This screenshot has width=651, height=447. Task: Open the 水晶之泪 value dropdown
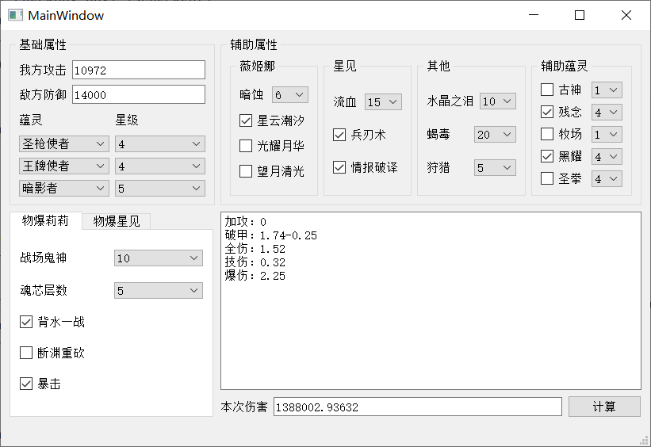click(497, 101)
